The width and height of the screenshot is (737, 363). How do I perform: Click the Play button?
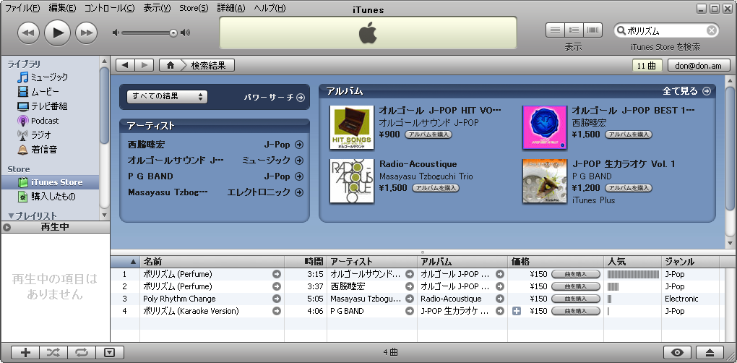click(x=57, y=33)
